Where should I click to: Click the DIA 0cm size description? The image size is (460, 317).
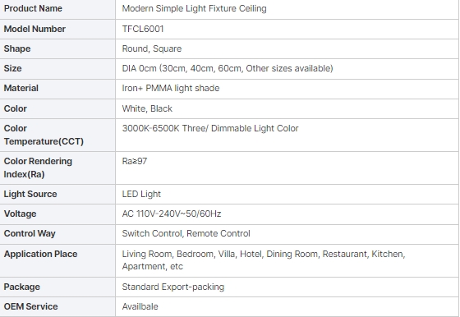tap(228, 68)
